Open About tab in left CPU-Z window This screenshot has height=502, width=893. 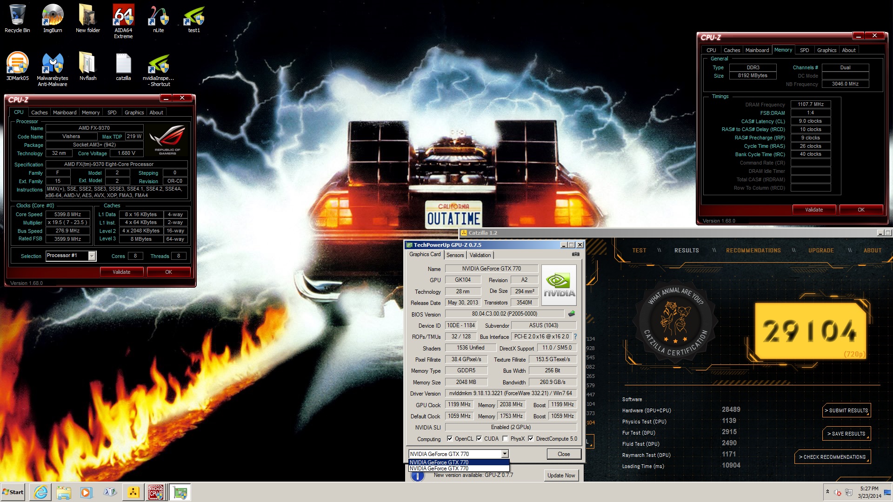[x=156, y=112]
